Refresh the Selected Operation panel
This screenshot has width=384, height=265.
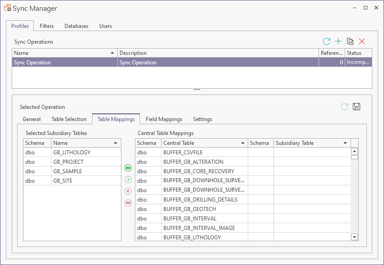[345, 107]
